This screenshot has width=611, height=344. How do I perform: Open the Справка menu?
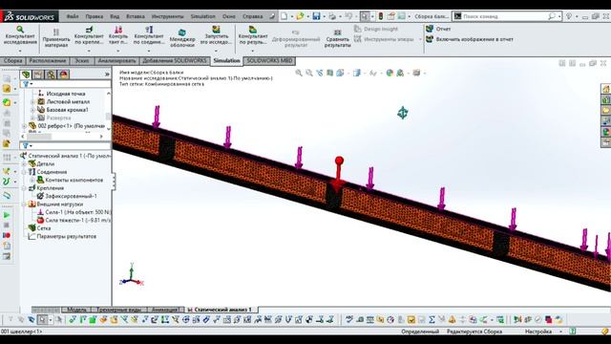pyautogui.click(x=252, y=16)
